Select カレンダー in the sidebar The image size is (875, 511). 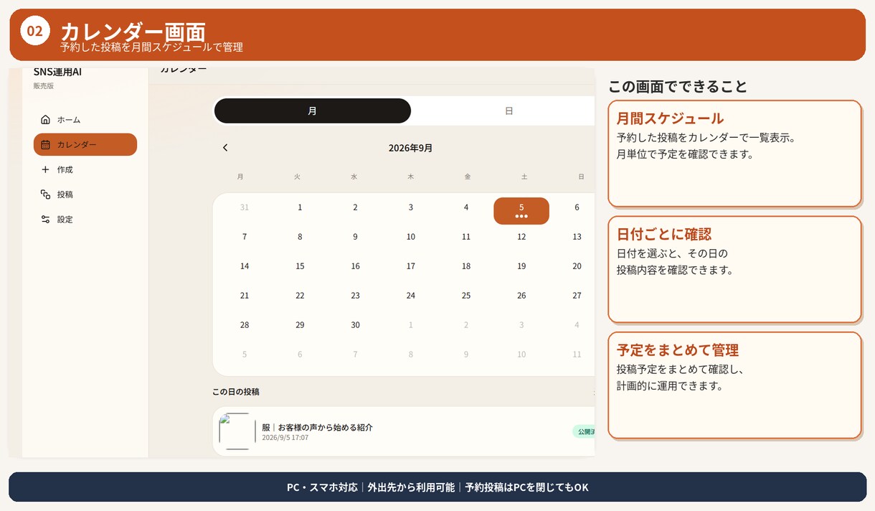85,144
